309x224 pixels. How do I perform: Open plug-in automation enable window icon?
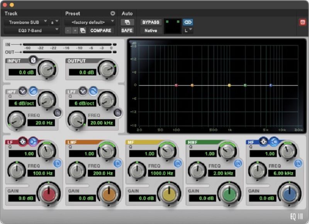pos(127,22)
